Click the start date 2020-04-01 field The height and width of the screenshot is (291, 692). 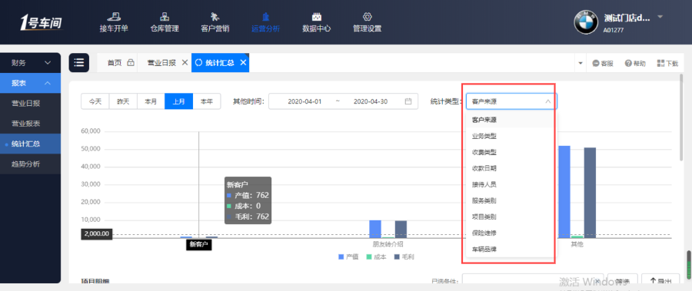pos(304,101)
